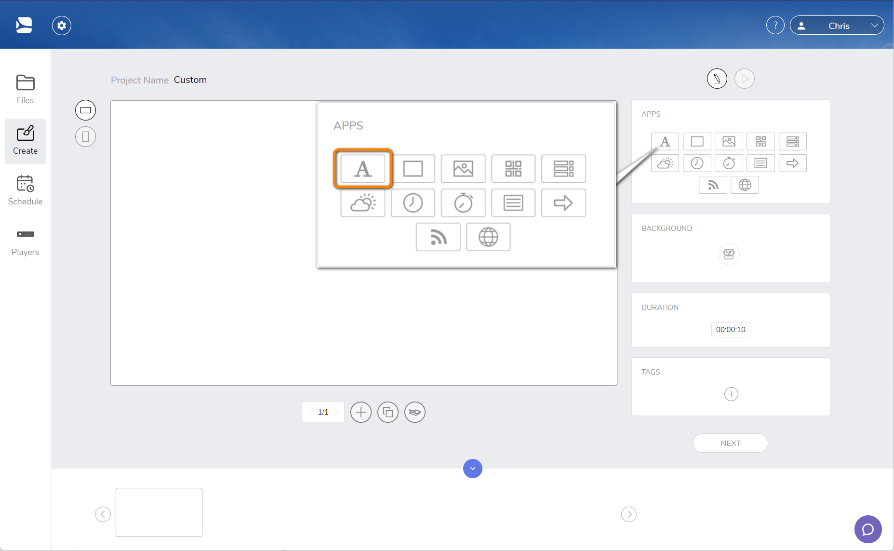Duplicate the current page

click(x=388, y=412)
